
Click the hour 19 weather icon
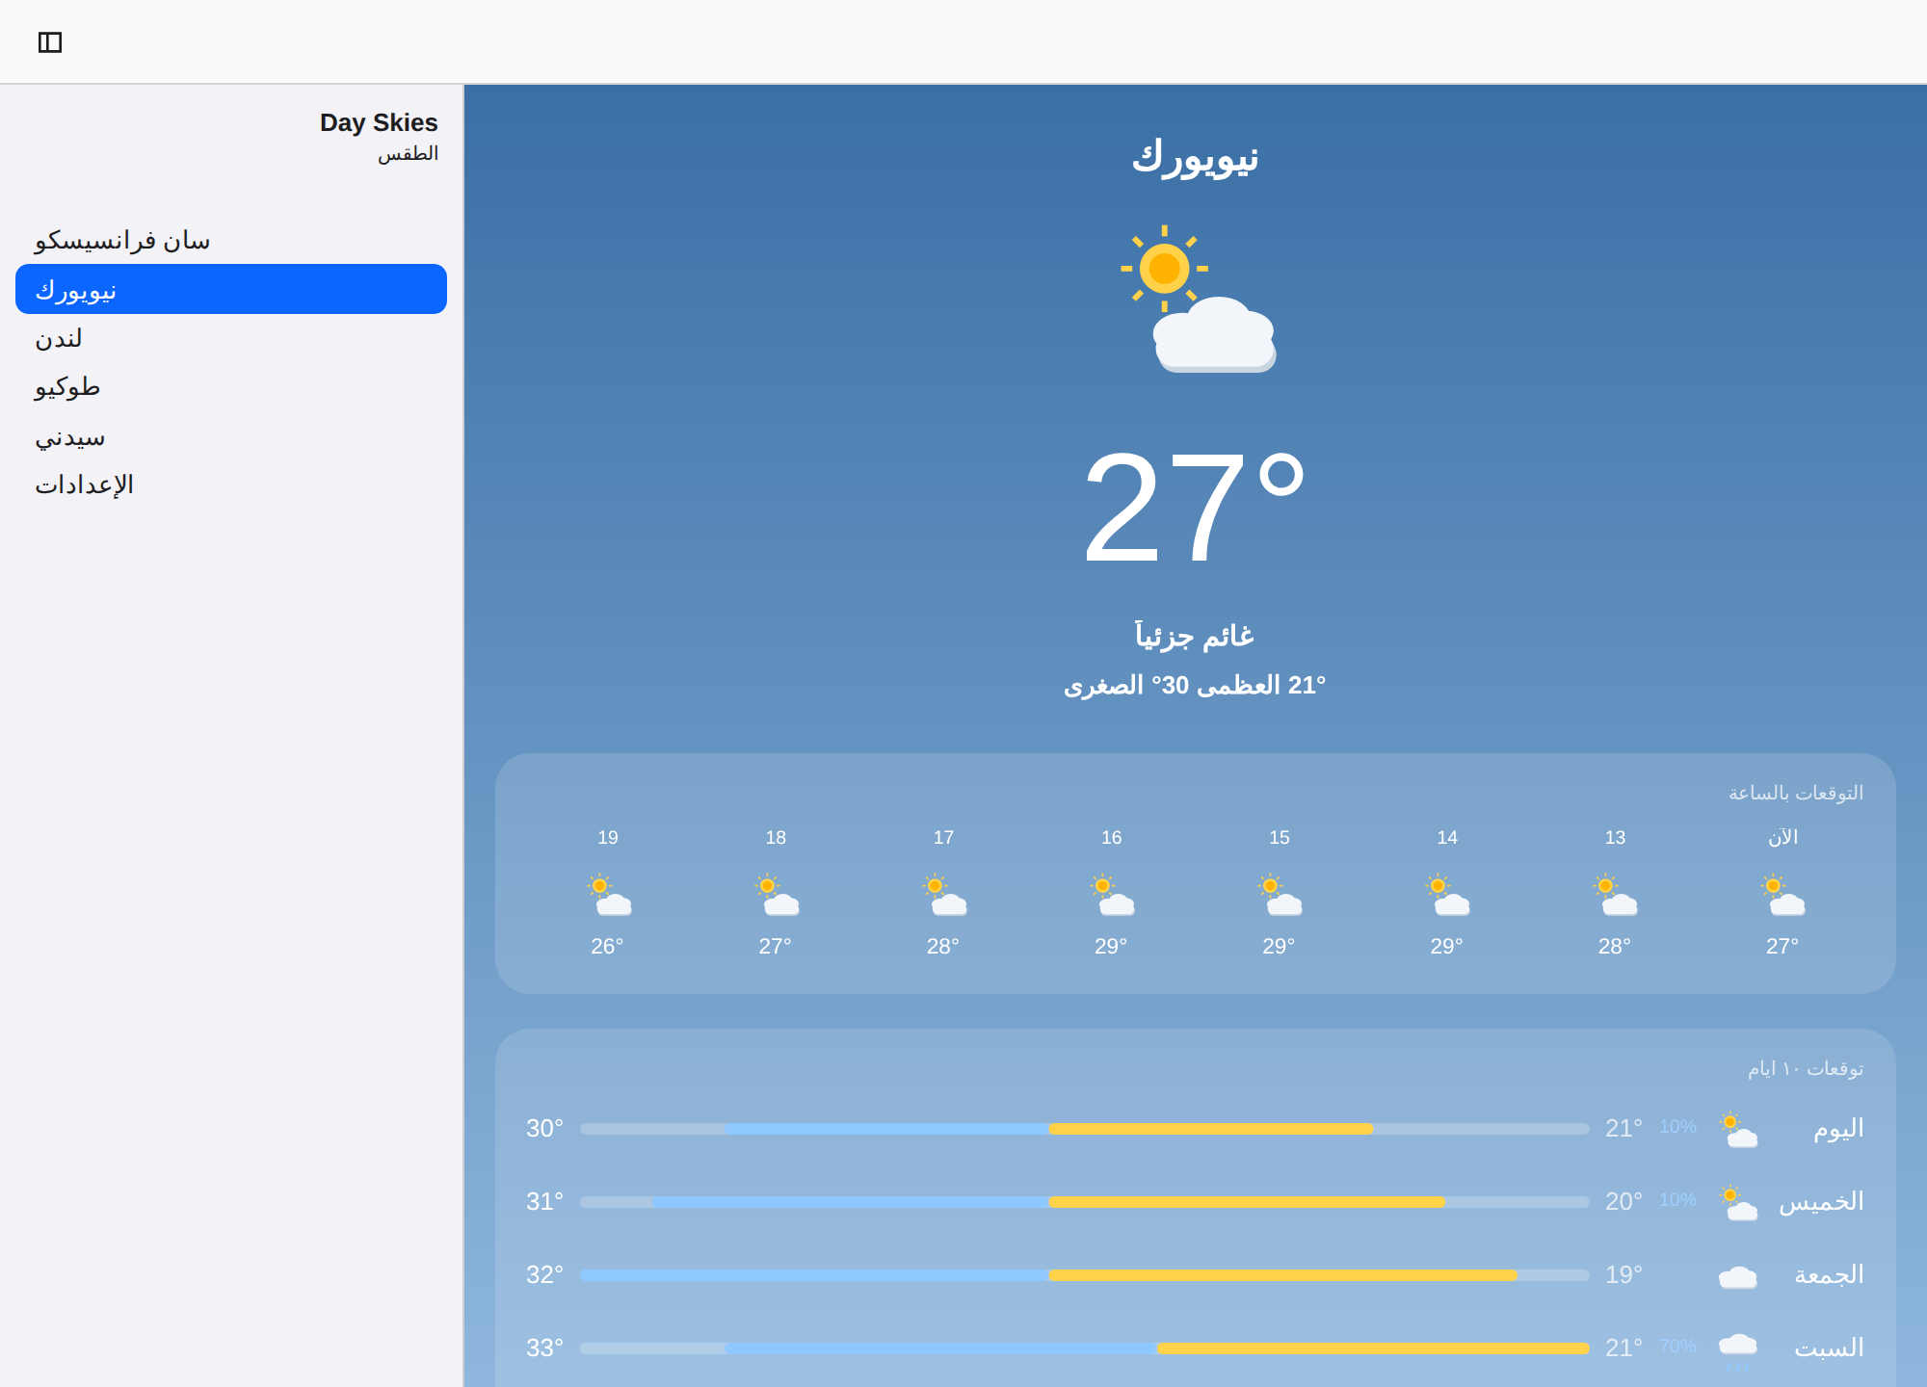(x=609, y=895)
